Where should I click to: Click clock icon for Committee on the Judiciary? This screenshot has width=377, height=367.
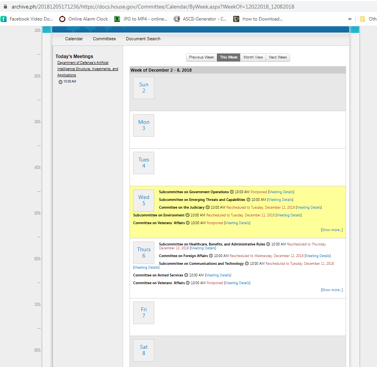click(x=208, y=207)
